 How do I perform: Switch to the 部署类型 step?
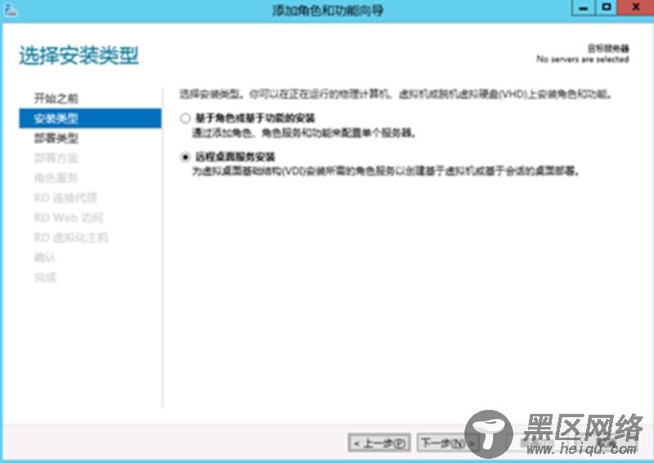(56, 138)
